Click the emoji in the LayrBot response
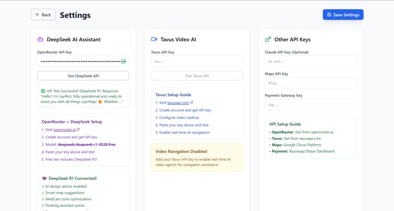 click(100, 102)
